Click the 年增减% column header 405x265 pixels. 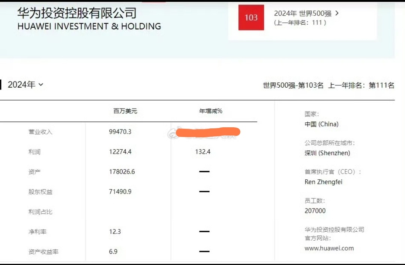tap(211, 111)
